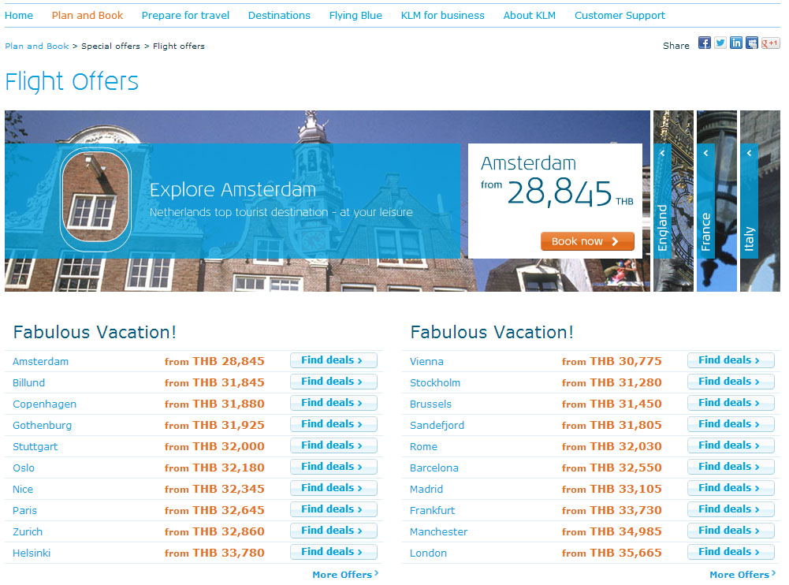Open the Copenhagen destination link

pos(44,404)
